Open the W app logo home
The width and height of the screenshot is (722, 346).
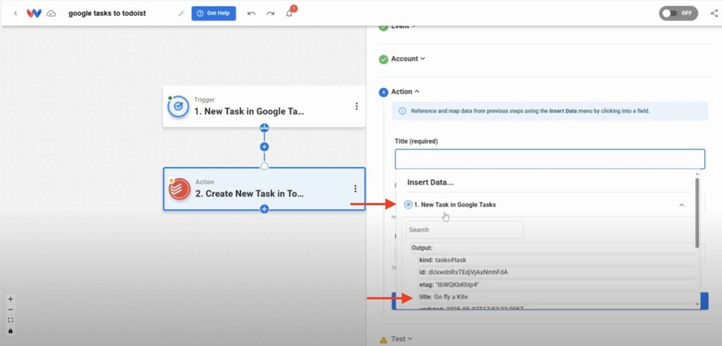(x=34, y=13)
